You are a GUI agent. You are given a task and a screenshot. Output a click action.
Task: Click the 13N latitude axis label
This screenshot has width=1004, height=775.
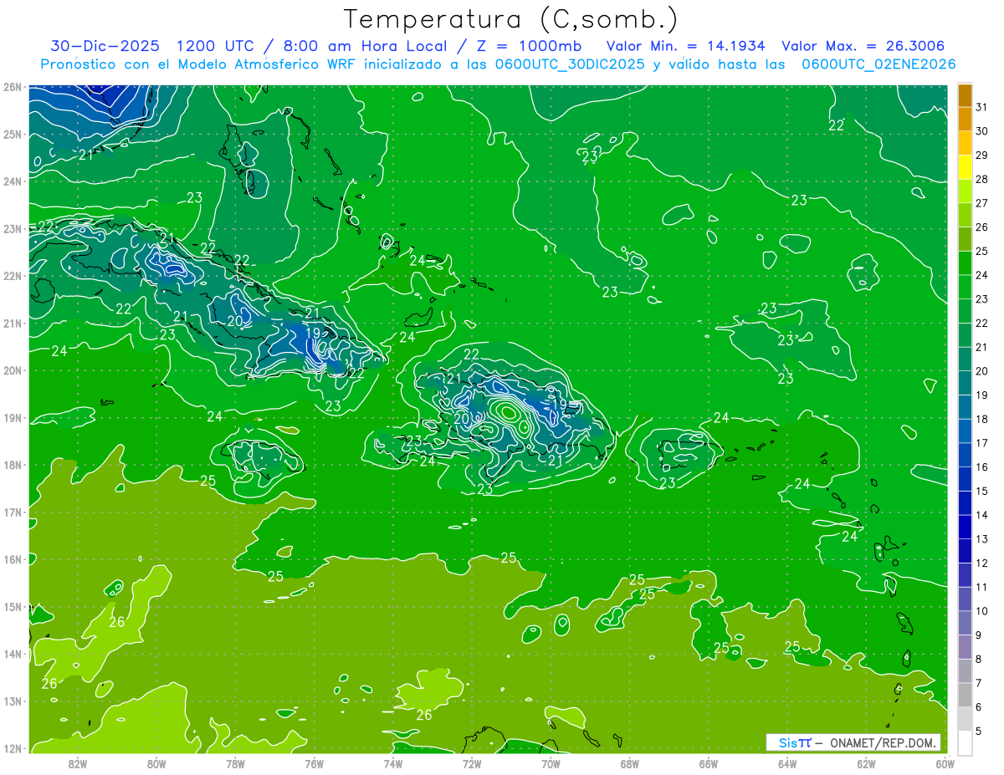click(13, 701)
